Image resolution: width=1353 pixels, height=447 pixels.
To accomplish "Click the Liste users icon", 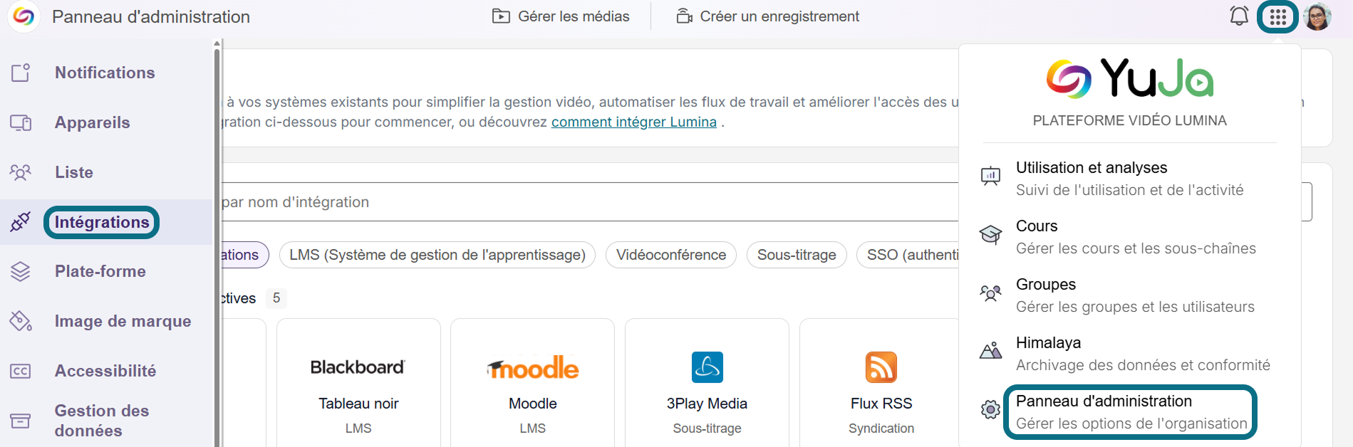I will coord(21,172).
